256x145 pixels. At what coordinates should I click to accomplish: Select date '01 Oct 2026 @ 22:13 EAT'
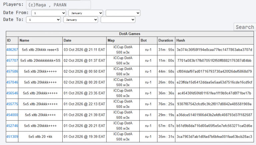(x=84, y=104)
